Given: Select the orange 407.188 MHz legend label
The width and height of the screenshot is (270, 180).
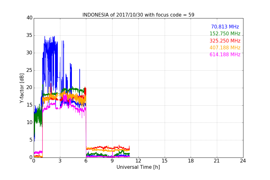Looking at the screenshot, I should coord(225,48).
